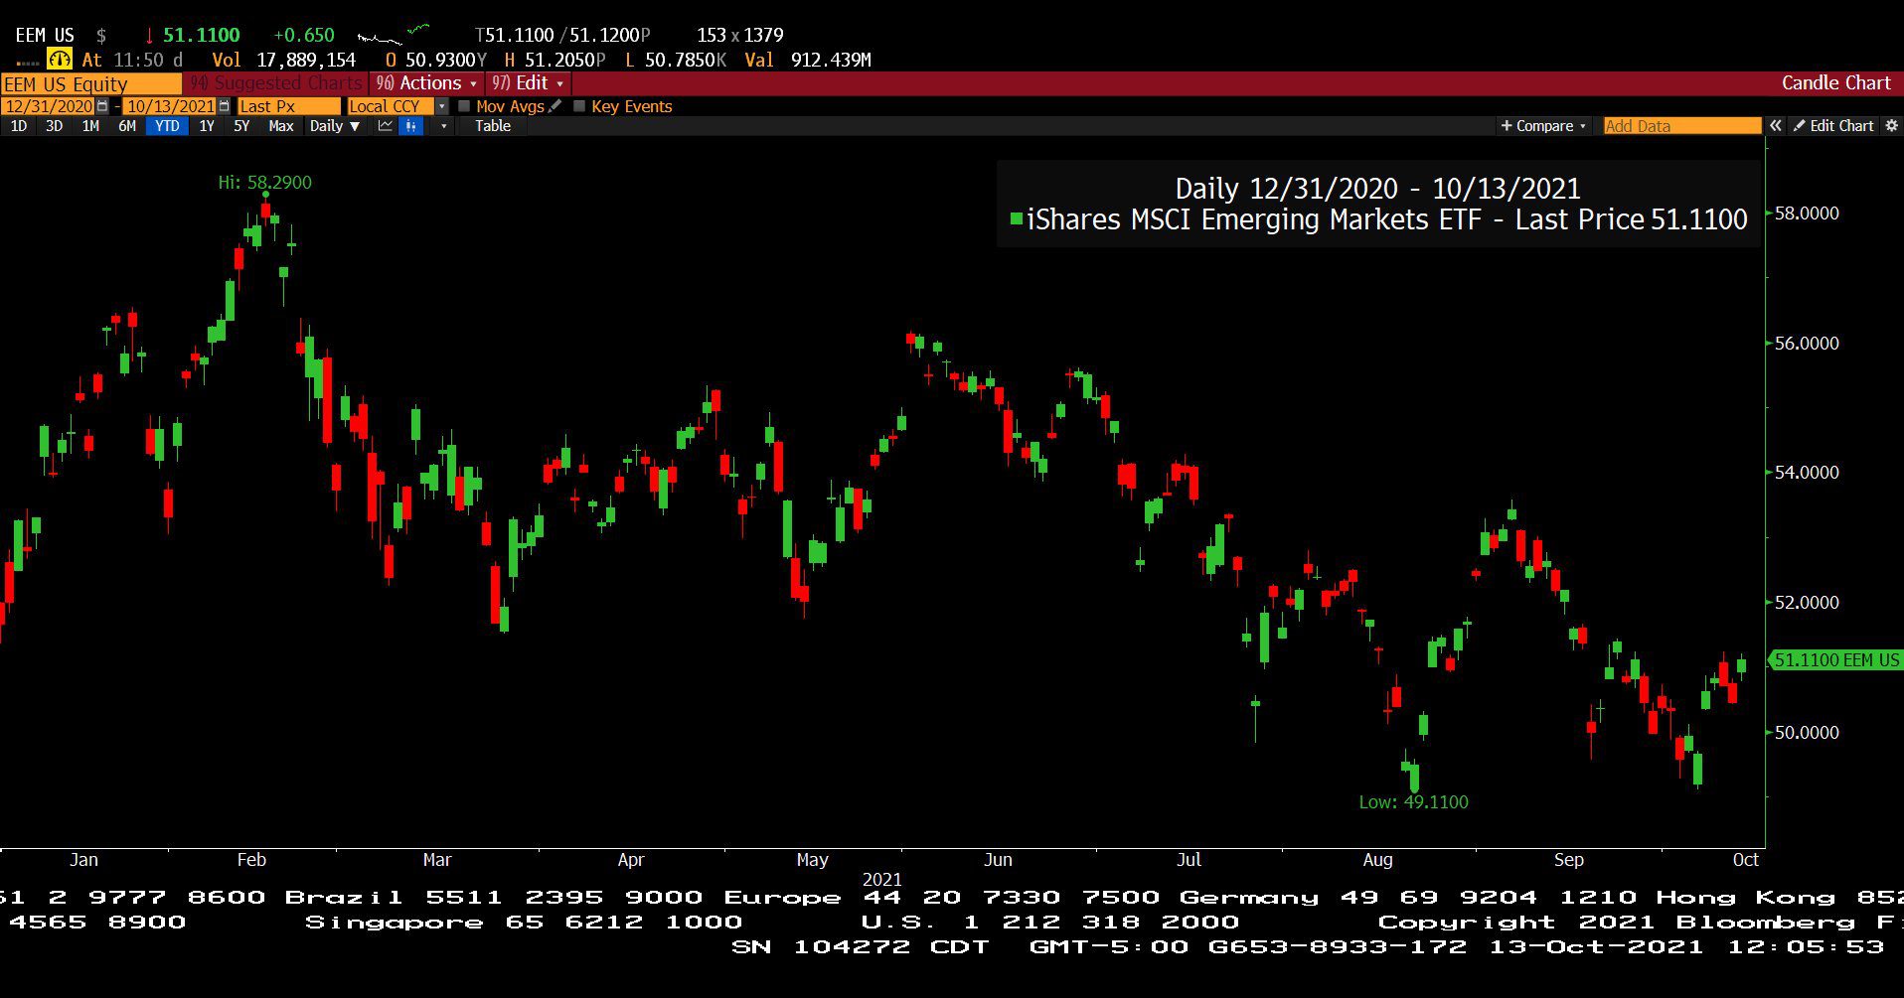Click the 54.0000 price axis label

pyautogui.click(x=1807, y=473)
